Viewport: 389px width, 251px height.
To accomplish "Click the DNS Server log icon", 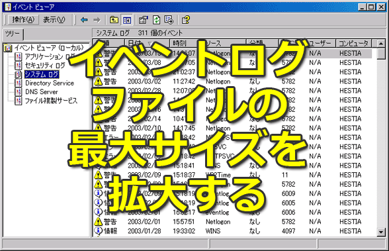I will 19,92.
